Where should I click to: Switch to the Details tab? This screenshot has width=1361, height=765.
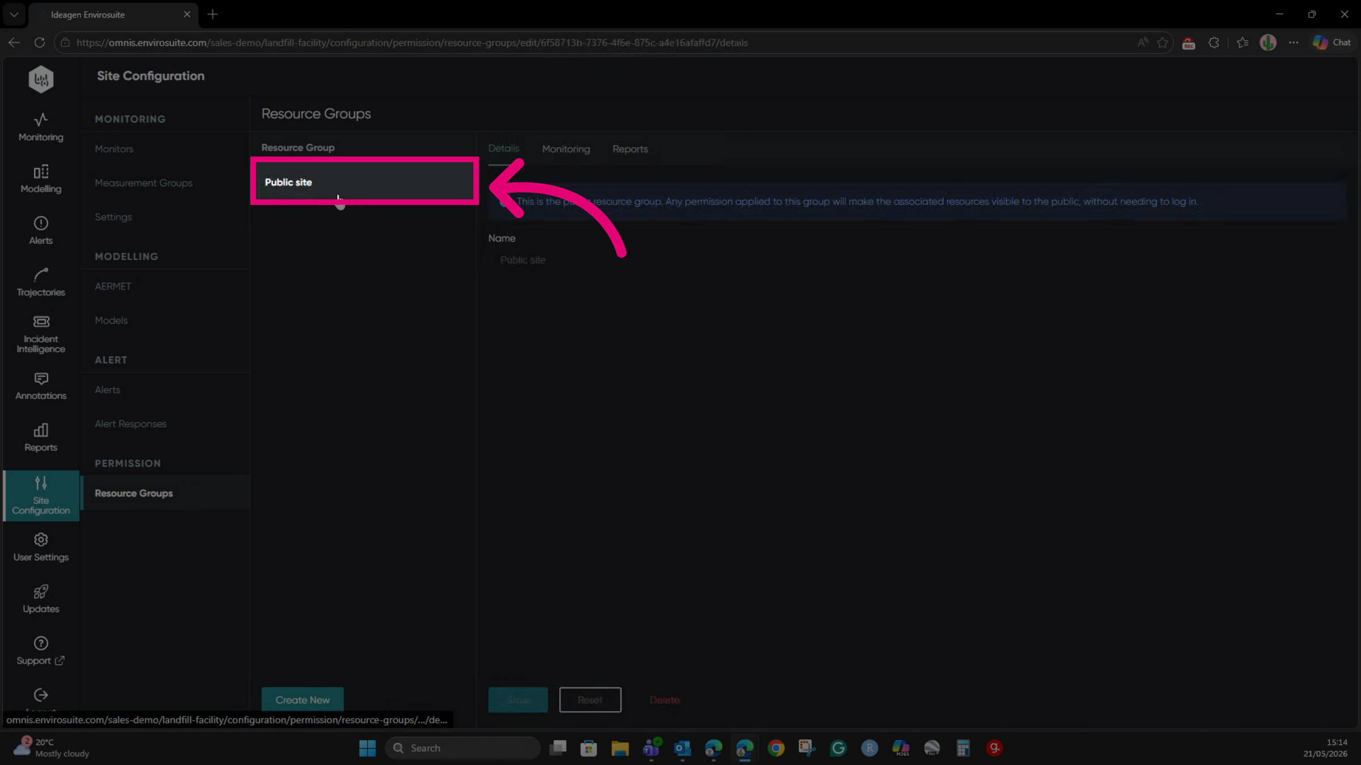tap(504, 148)
